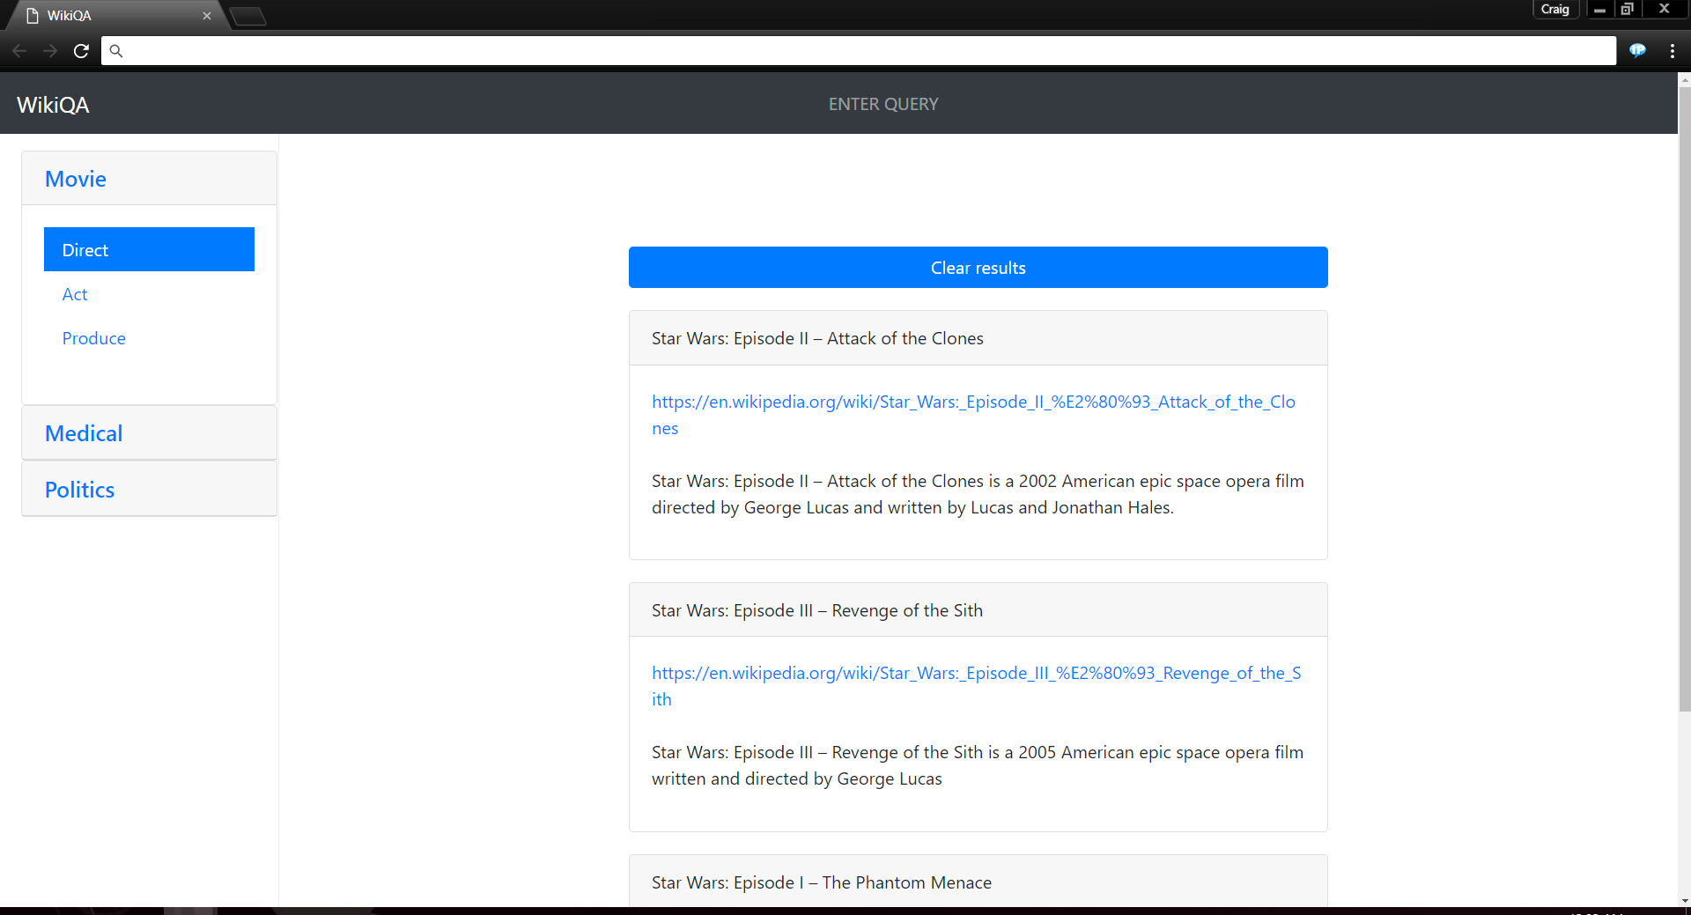Close the WikiQA browser tab
The width and height of the screenshot is (1691, 915).
point(207,16)
